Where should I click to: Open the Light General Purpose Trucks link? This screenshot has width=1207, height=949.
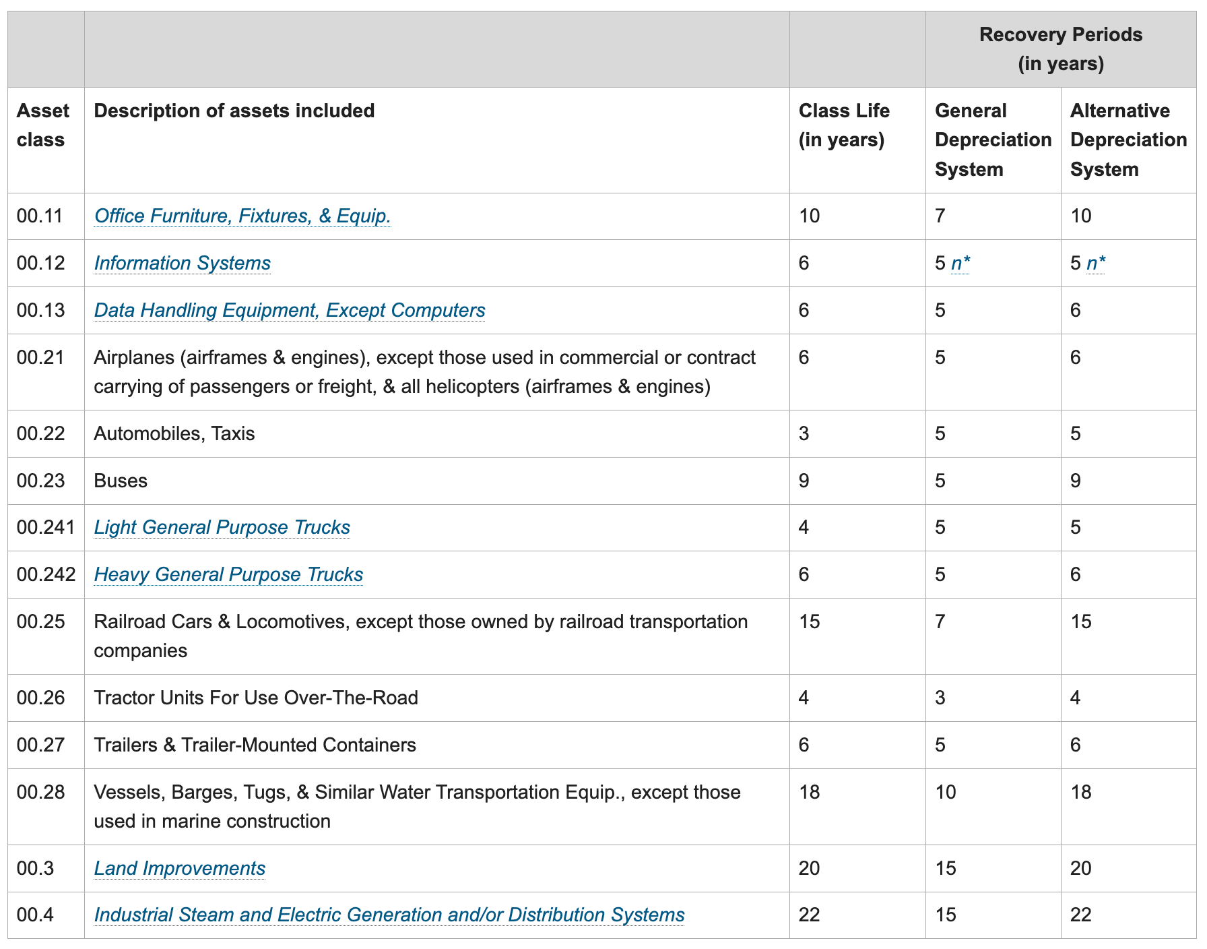(222, 527)
